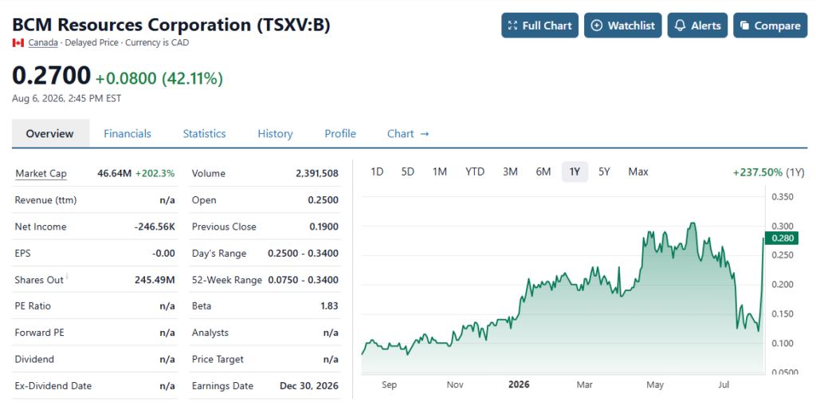The height and width of the screenshot is (406, 816).
Task: Go to the Profile tab
Action: tap(340, 134)
